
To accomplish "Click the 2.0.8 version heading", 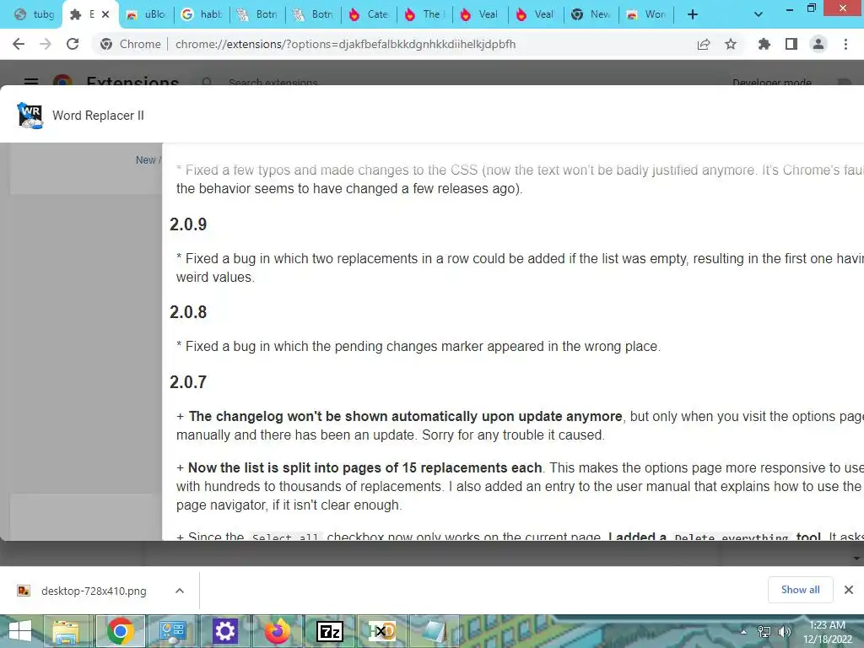I will (188, 312).
